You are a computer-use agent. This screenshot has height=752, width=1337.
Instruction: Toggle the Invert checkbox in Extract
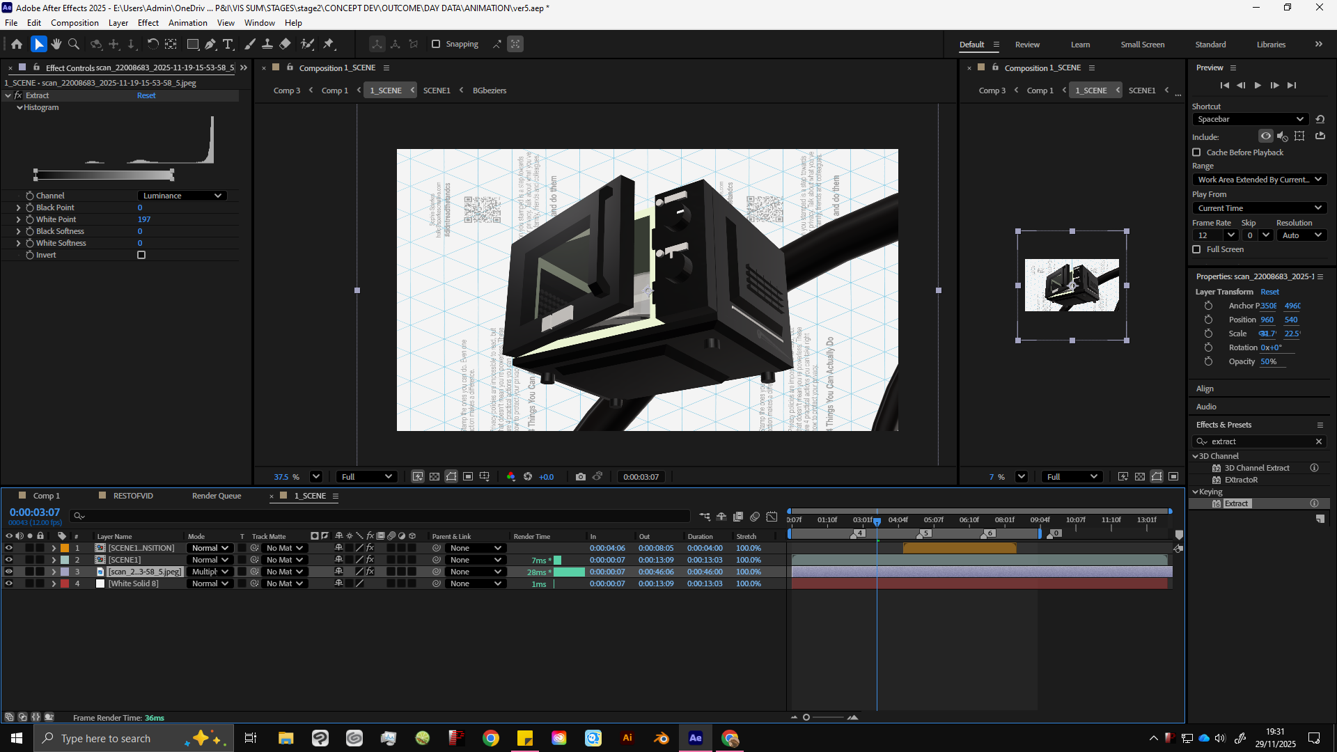click(x=141, y=255)
